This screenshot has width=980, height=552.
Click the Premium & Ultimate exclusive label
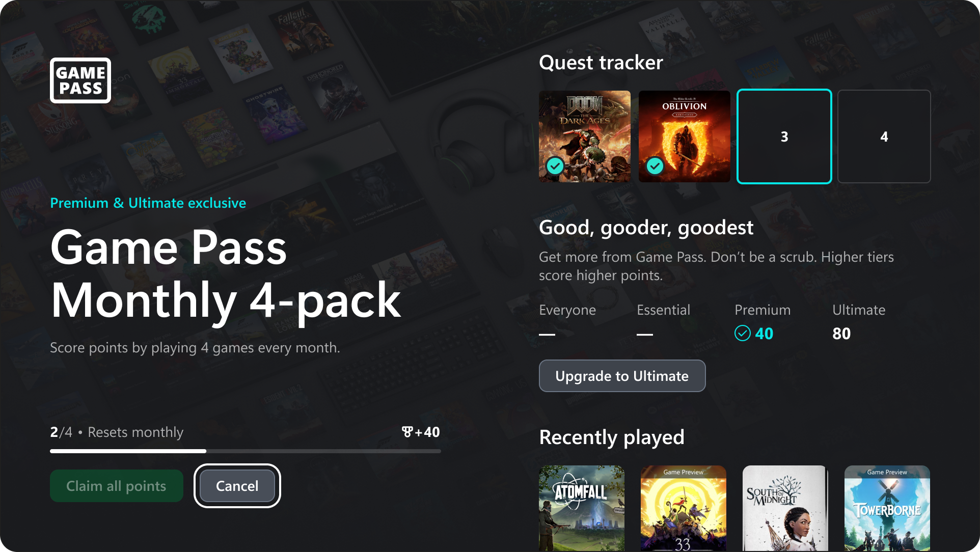click(148, 203)
